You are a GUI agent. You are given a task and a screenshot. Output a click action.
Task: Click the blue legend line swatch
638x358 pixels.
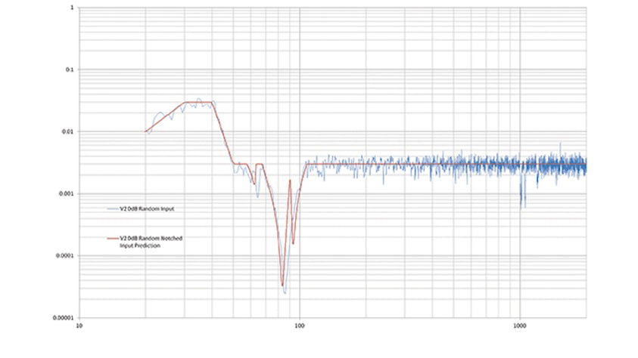[113, 208]
